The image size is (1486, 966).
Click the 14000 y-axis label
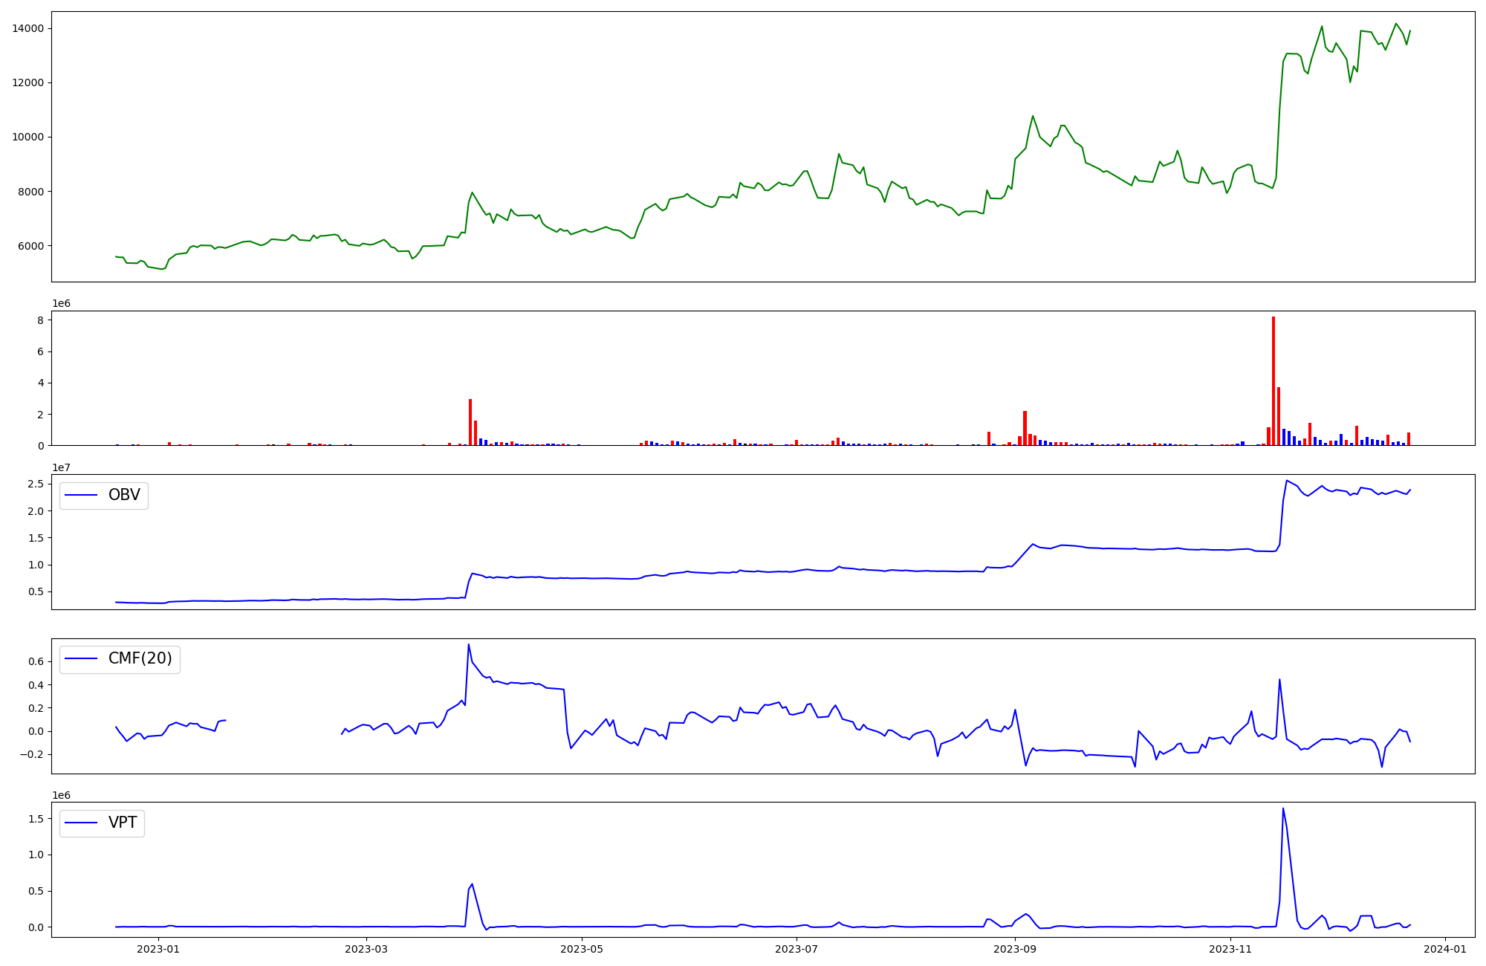(x=27, y=28)
